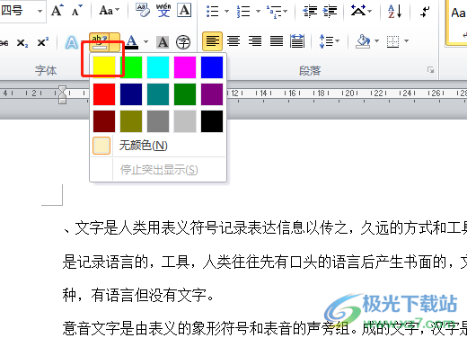Select 停止突出显示(S) menu entry
Viewport: 467px width, 338px height.
[158, 170]
